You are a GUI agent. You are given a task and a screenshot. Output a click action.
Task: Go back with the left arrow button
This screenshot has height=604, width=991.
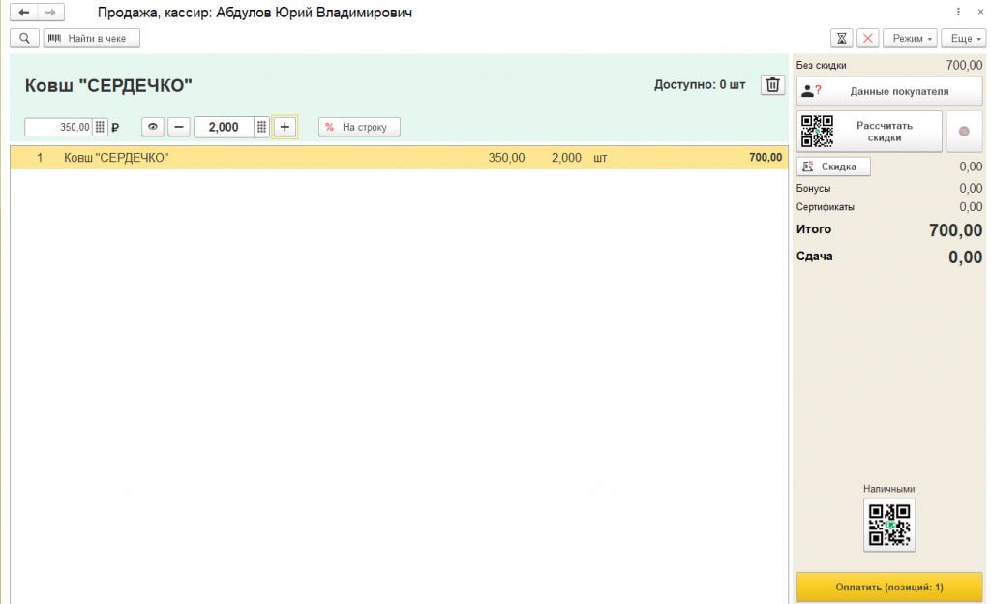24,12
